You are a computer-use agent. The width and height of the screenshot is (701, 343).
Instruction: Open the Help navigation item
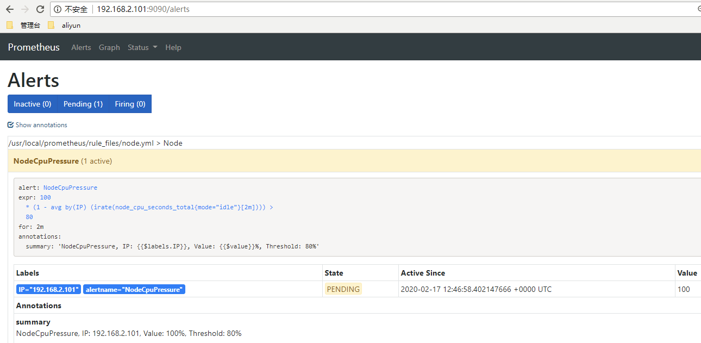coord(173,47)
